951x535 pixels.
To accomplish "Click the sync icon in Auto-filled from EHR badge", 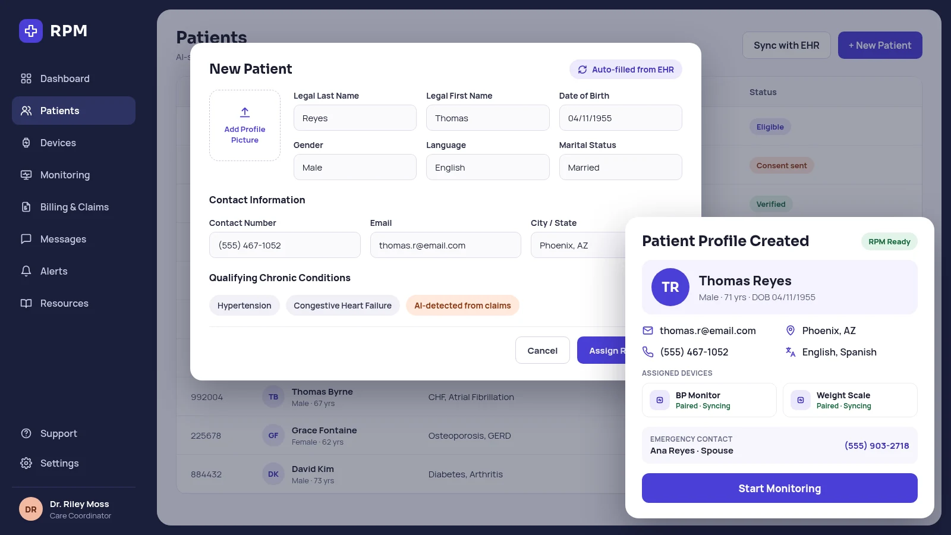I will [582, 70].
